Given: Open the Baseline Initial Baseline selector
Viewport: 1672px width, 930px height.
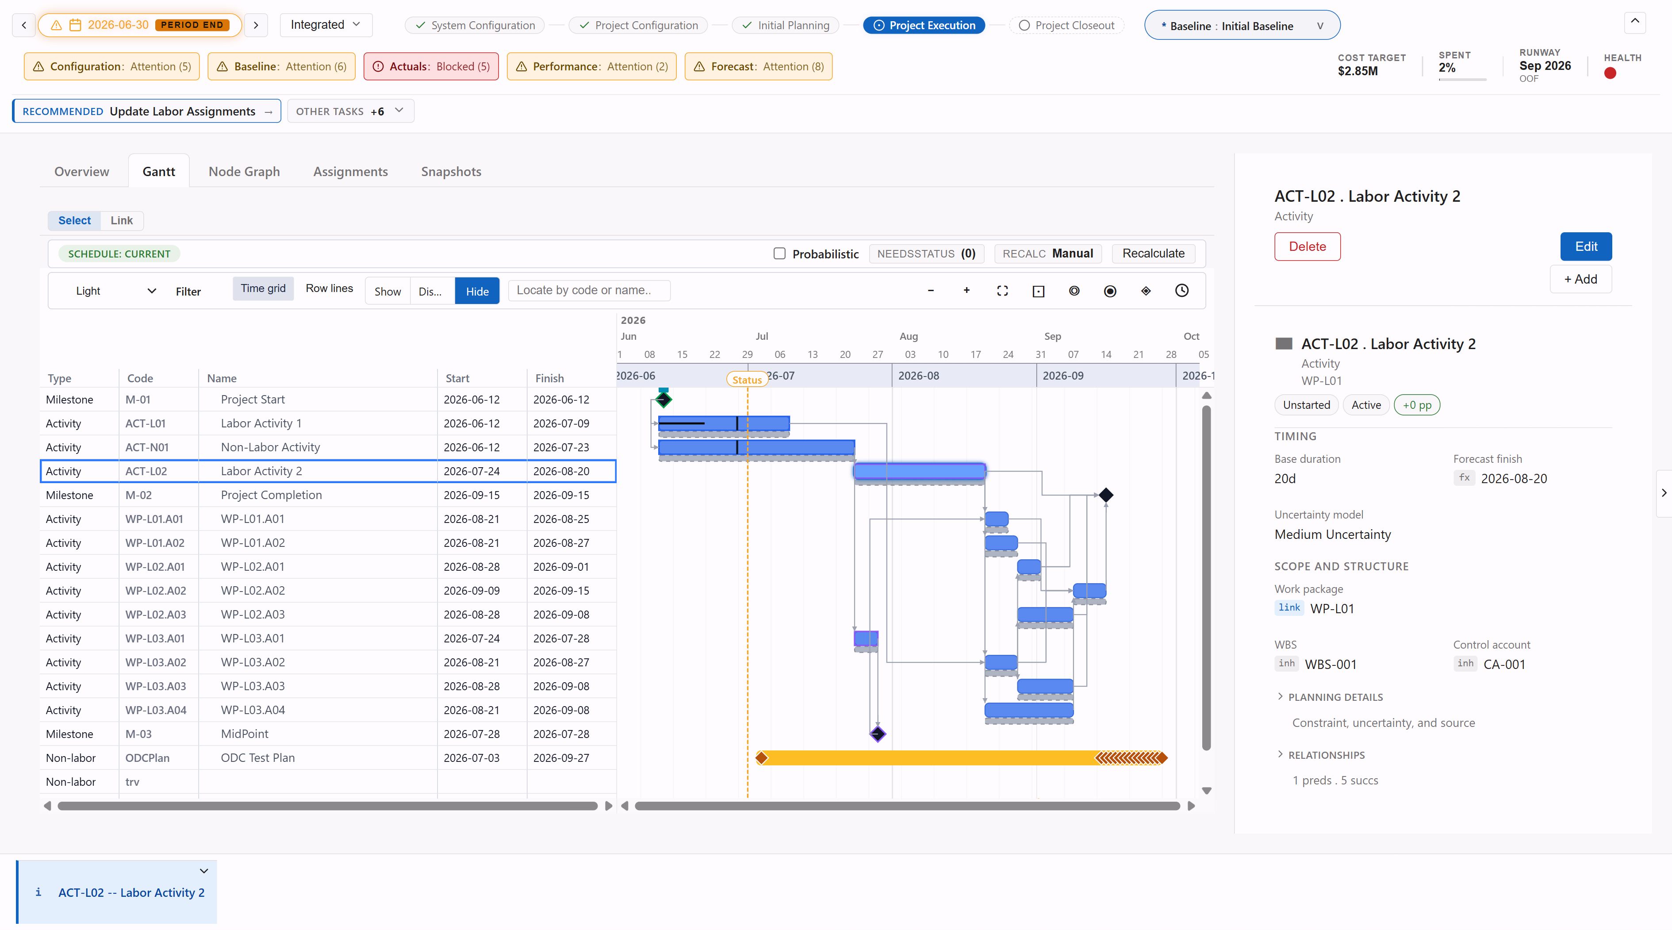Looking at the screenshot, I should pyautogui.click(x=1242, y=25).
